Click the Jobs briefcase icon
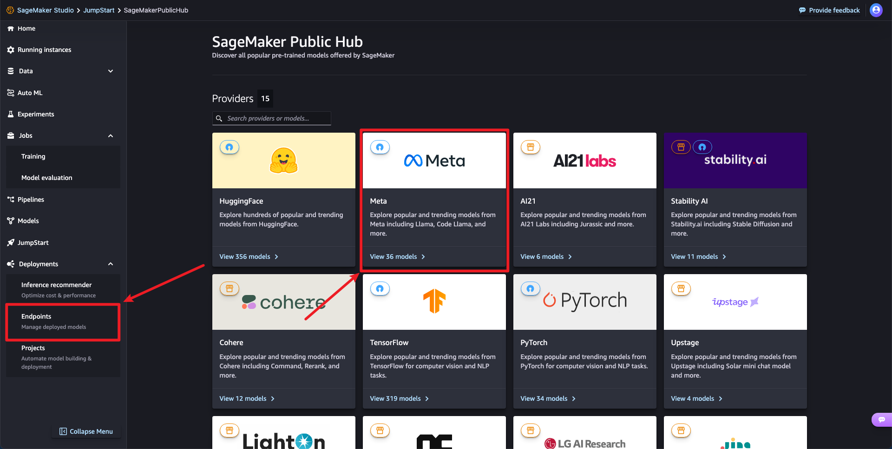Screen dimensions: 892x449 (11, 135)
